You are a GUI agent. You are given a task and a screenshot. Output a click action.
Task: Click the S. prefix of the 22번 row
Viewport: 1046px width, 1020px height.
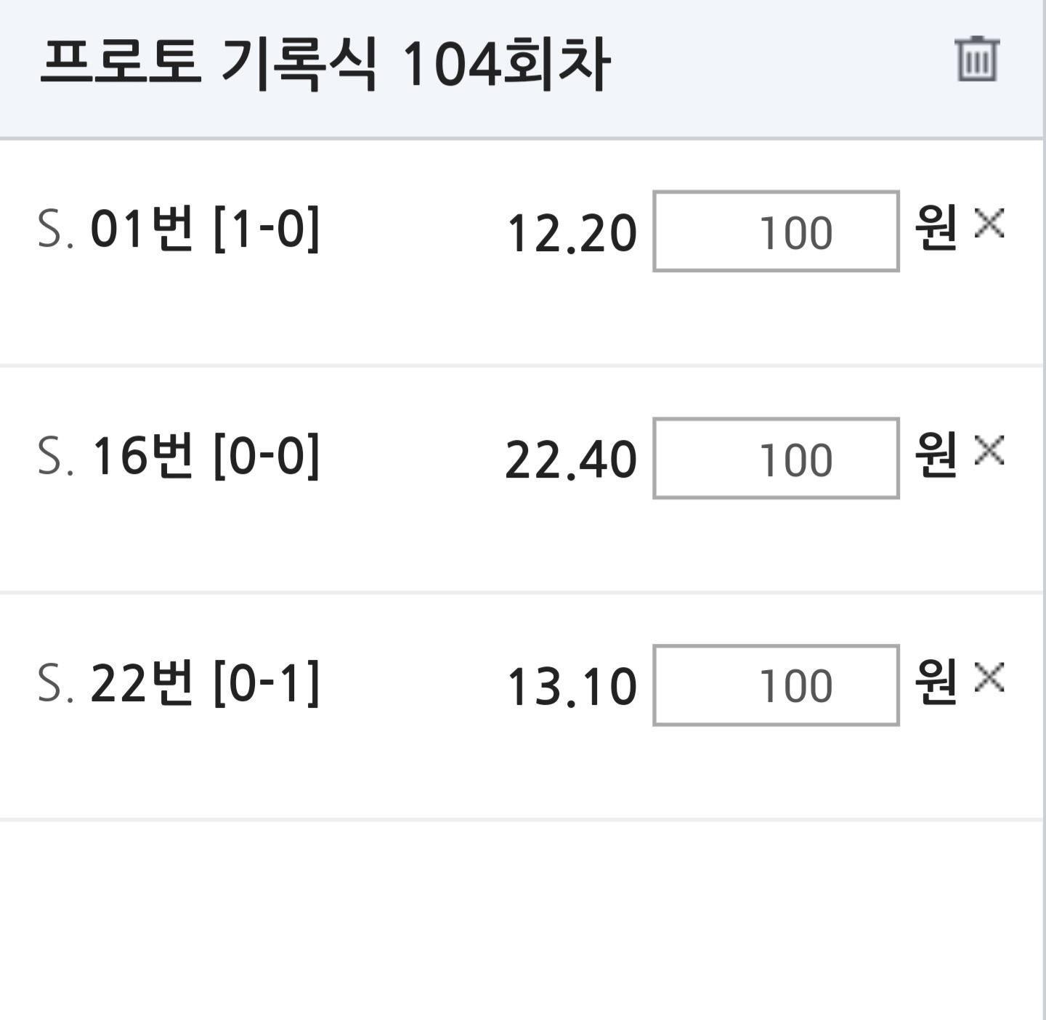point(56,684)
